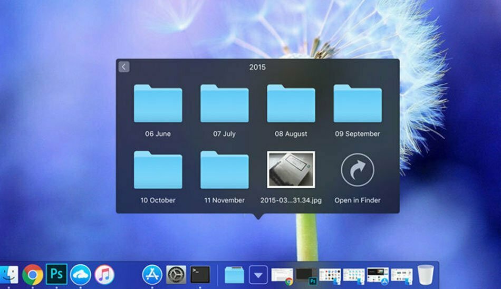Open the 09 September folder

(x=357, y=104)
